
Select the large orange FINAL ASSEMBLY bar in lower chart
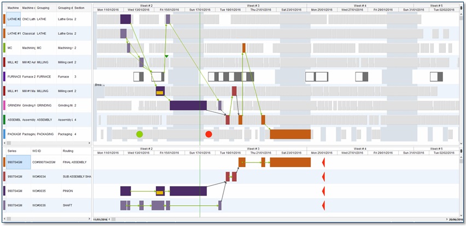[290, 162]
